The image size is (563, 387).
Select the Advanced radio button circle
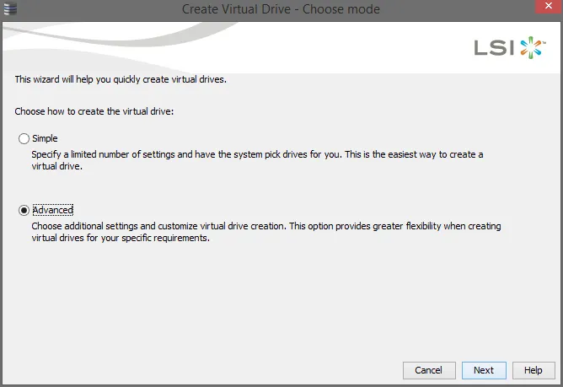pyautogui.click(x=24, y=210)
